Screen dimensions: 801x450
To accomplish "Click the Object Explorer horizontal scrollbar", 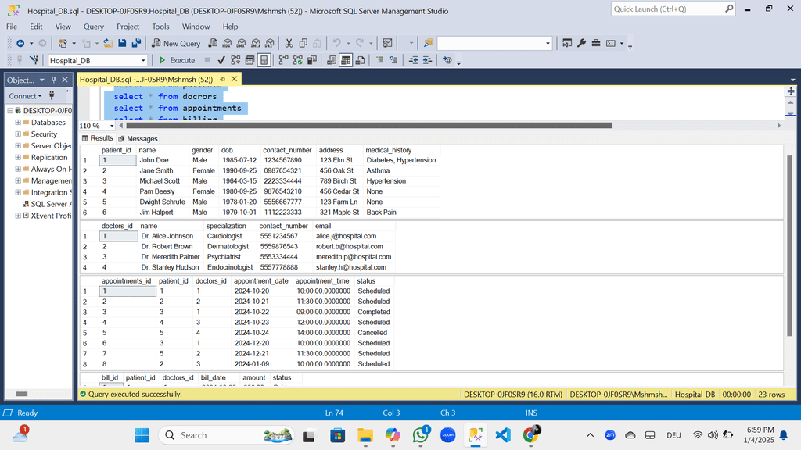I will click(x=21, y=394).
